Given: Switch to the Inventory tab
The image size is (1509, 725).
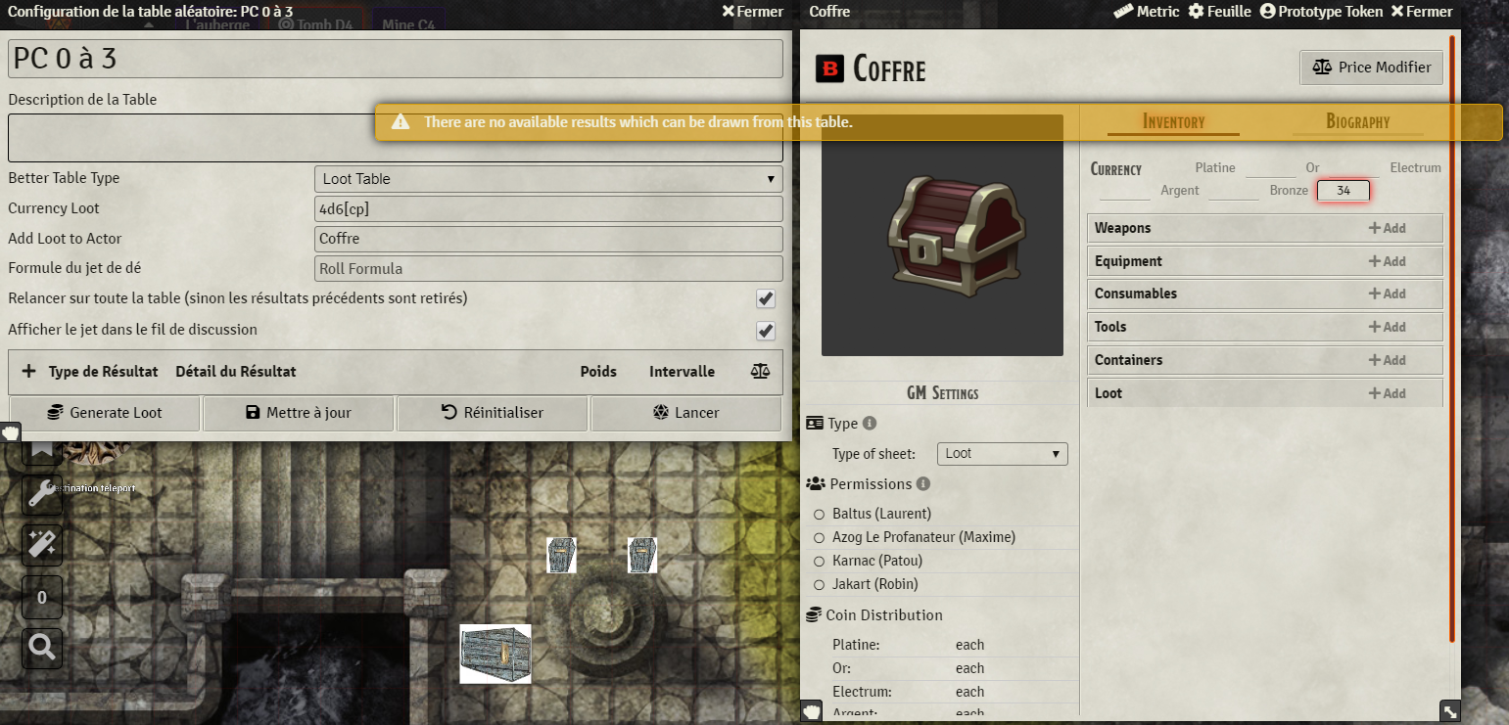Looking at the screenshot, I should pyautogui.click(x=1173, y=121).
